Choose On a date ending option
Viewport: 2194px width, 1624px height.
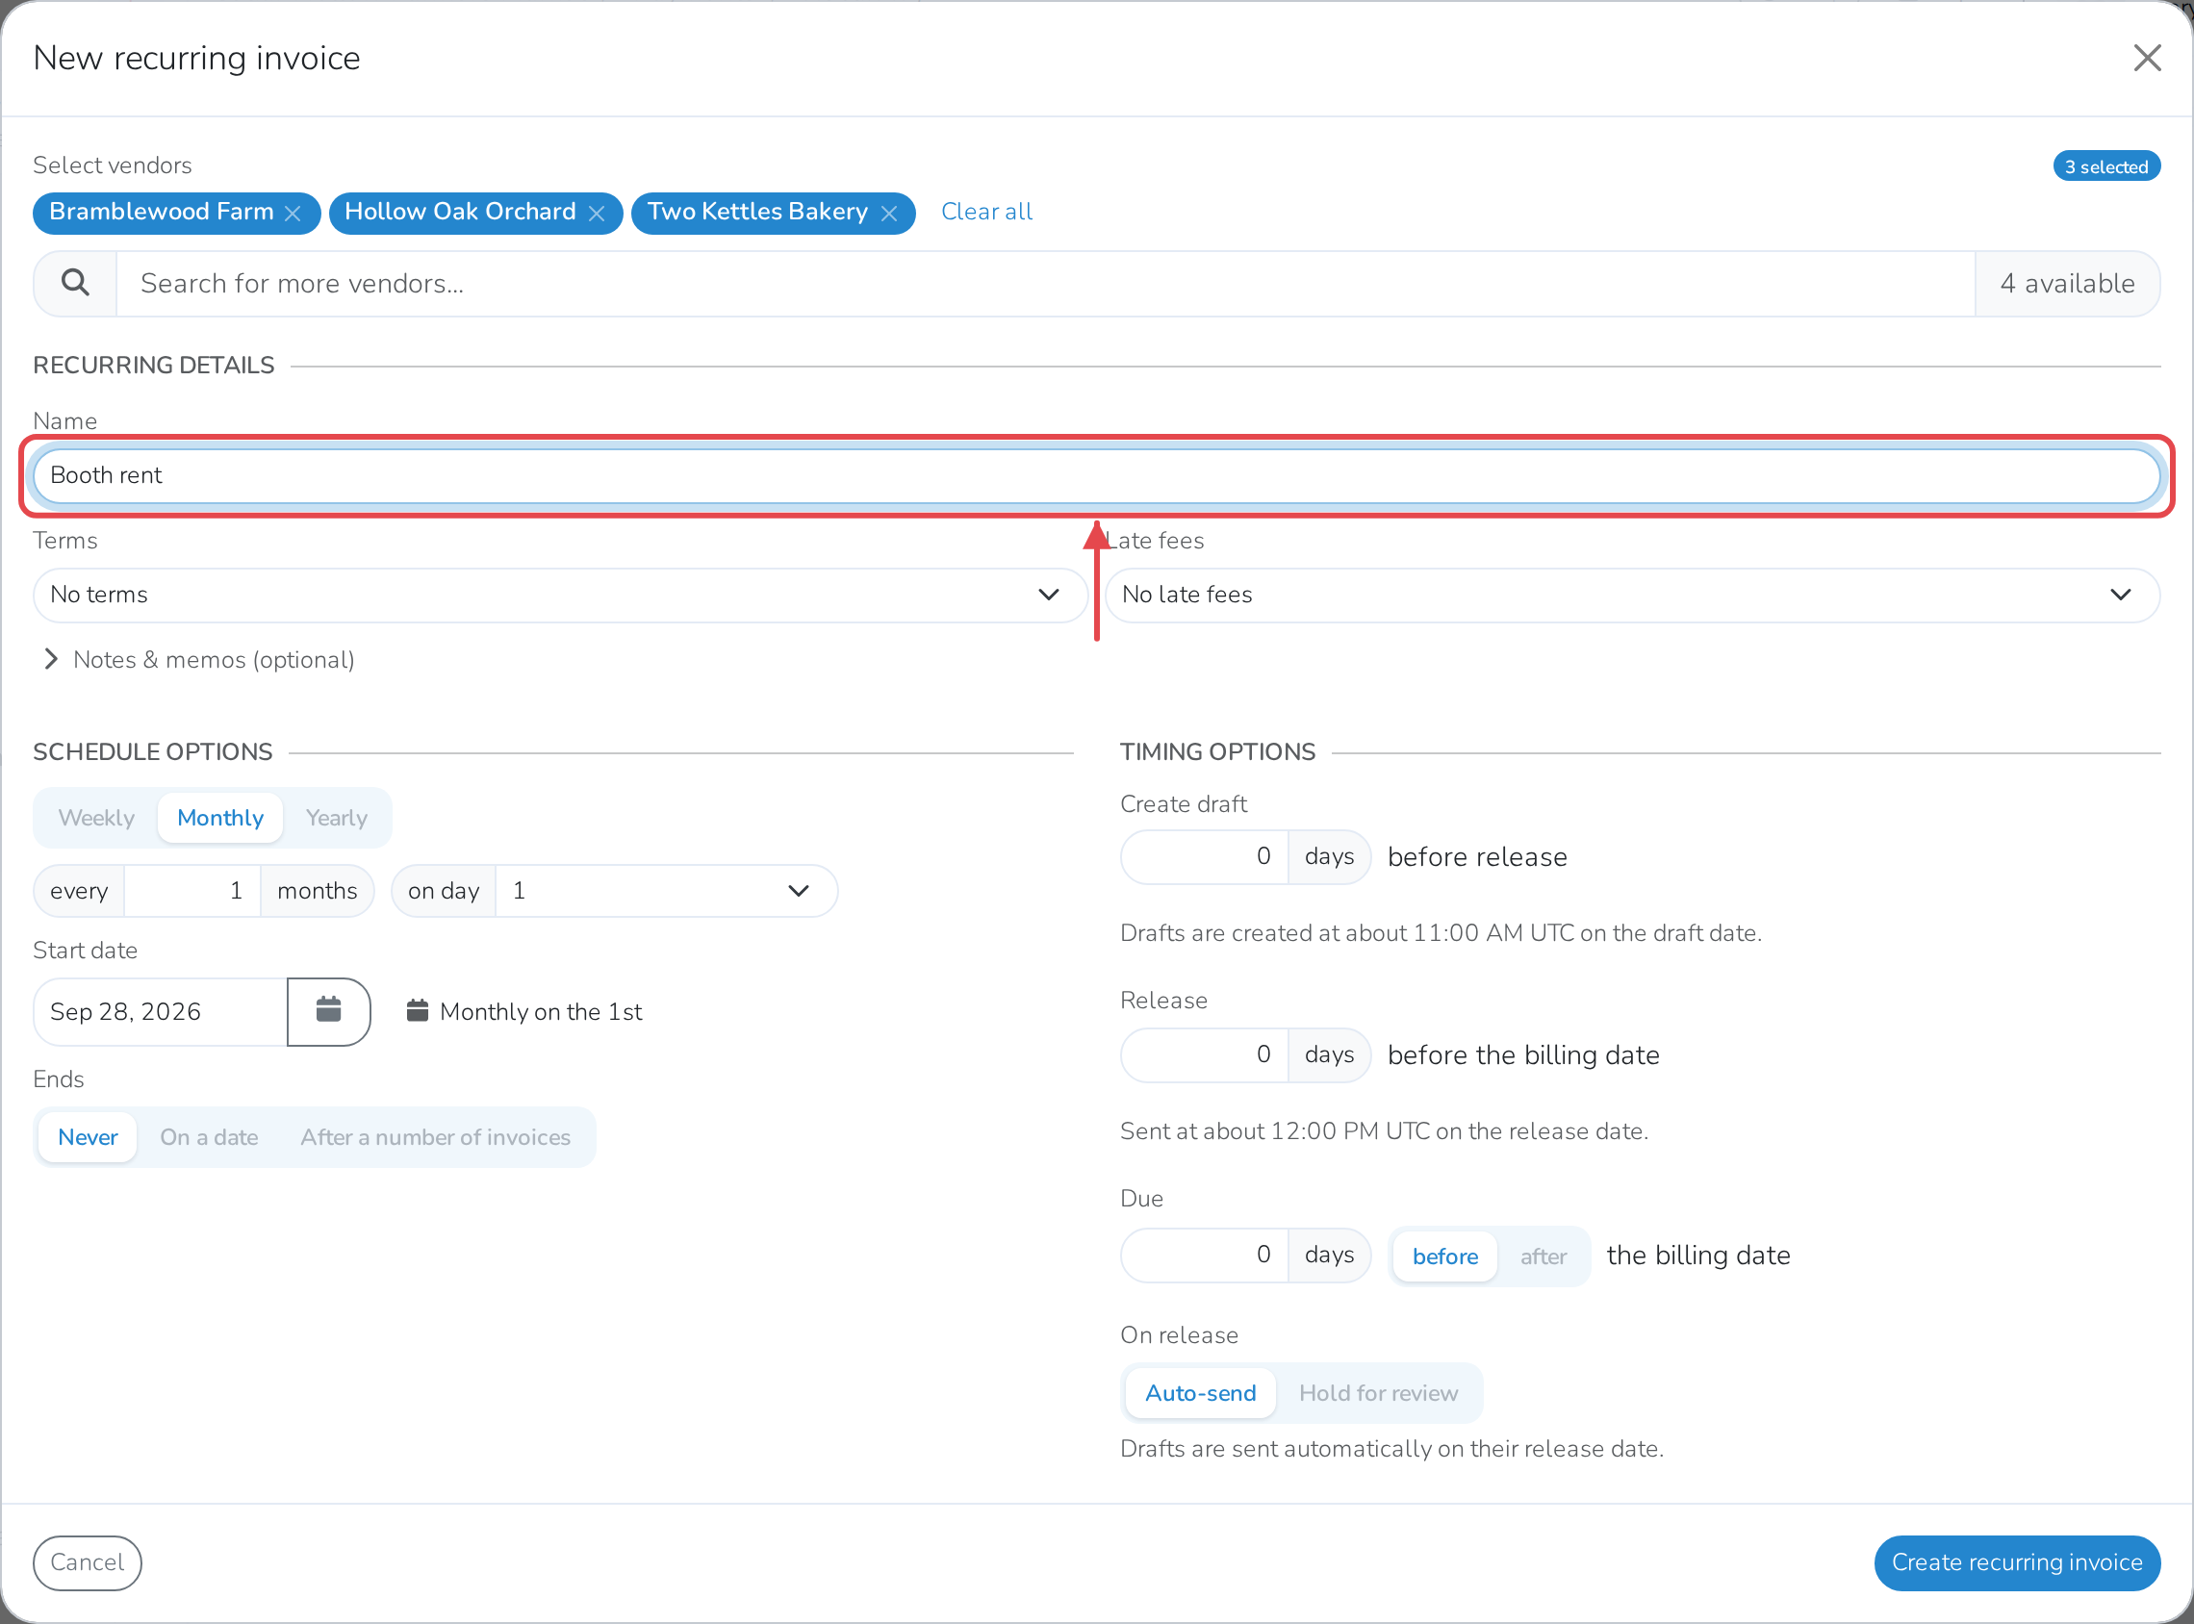[x=210, y=1137]
